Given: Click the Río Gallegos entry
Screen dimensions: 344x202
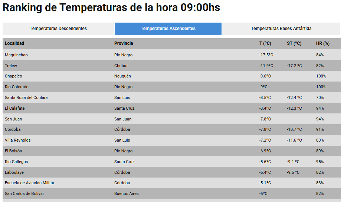Looking at the screenshot, I should coord(16,162).
